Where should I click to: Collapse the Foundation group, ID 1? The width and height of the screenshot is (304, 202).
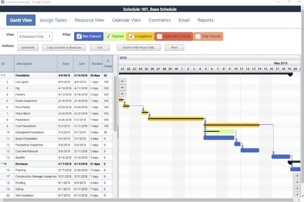(2, 75)
